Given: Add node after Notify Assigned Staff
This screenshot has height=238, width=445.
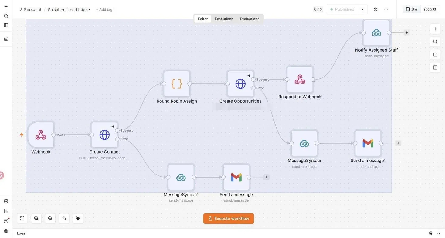Looking at the screenshot, I should [407, 33].
